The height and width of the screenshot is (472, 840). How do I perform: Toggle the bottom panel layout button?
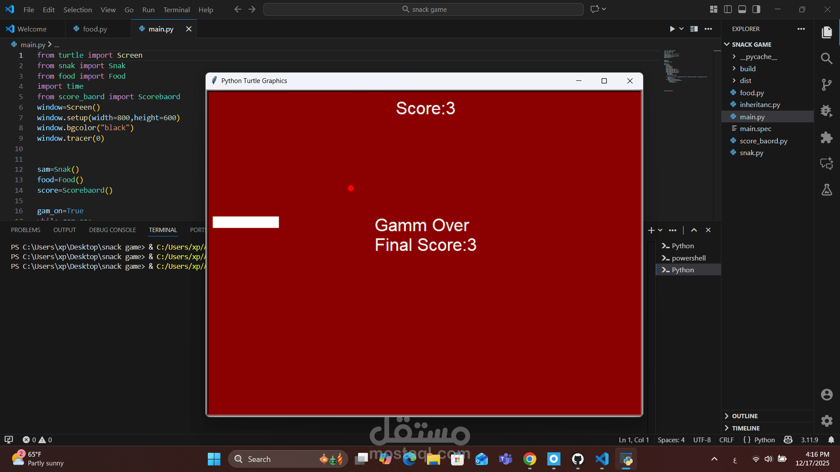742,9
